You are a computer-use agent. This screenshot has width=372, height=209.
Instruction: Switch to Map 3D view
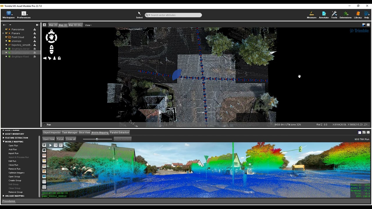[63, 25]
